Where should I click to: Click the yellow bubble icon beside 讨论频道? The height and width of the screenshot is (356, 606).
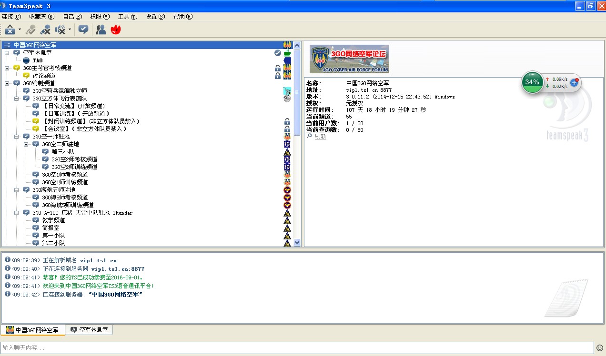pyautogui.click(x=26, y=76)
